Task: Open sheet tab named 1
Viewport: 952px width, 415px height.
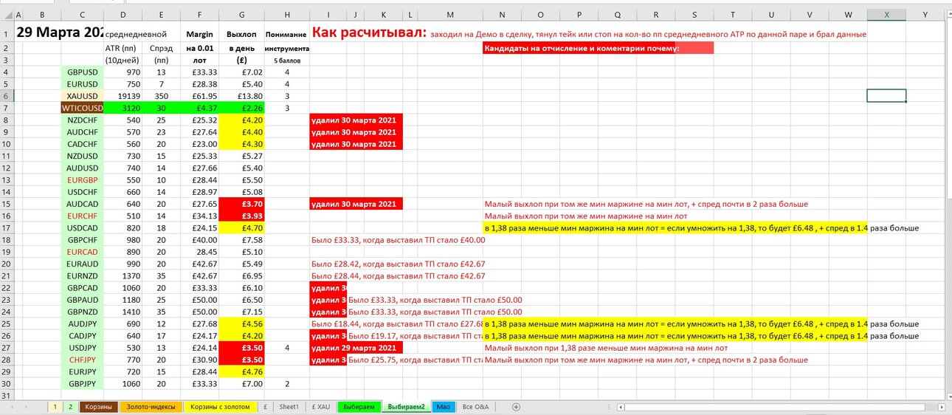Action: (55, 407)
